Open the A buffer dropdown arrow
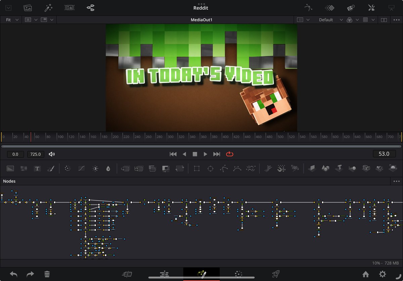 tap(36, 20)
